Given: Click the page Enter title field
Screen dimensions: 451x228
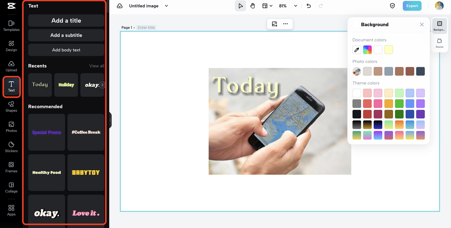Looking at the screenshot, I should [146, 27].
